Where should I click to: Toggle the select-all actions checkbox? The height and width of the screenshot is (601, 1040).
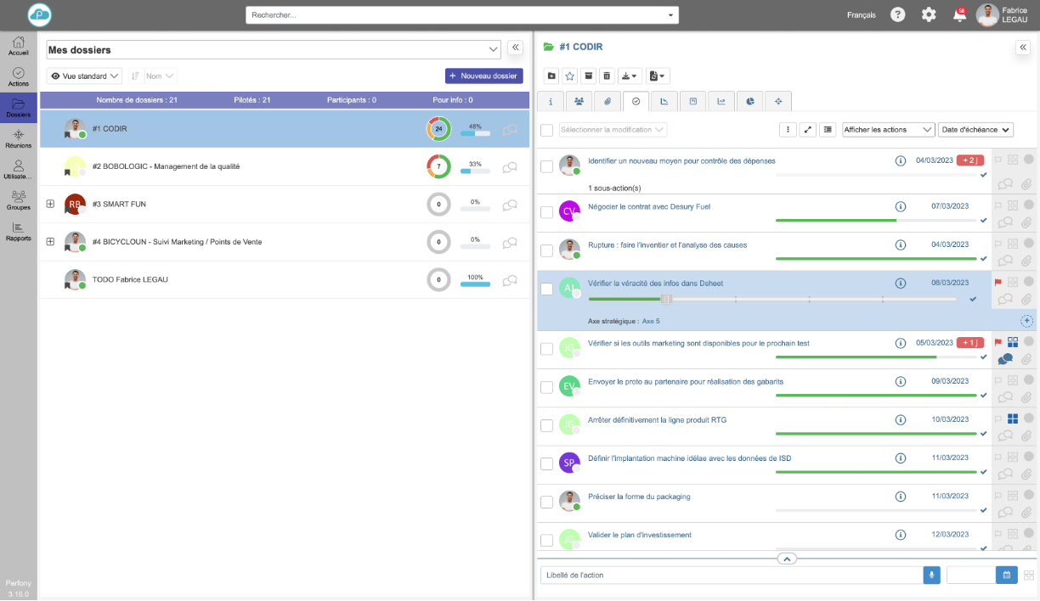546,130
